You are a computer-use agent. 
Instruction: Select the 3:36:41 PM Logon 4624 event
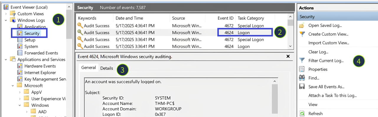(182, 46)
